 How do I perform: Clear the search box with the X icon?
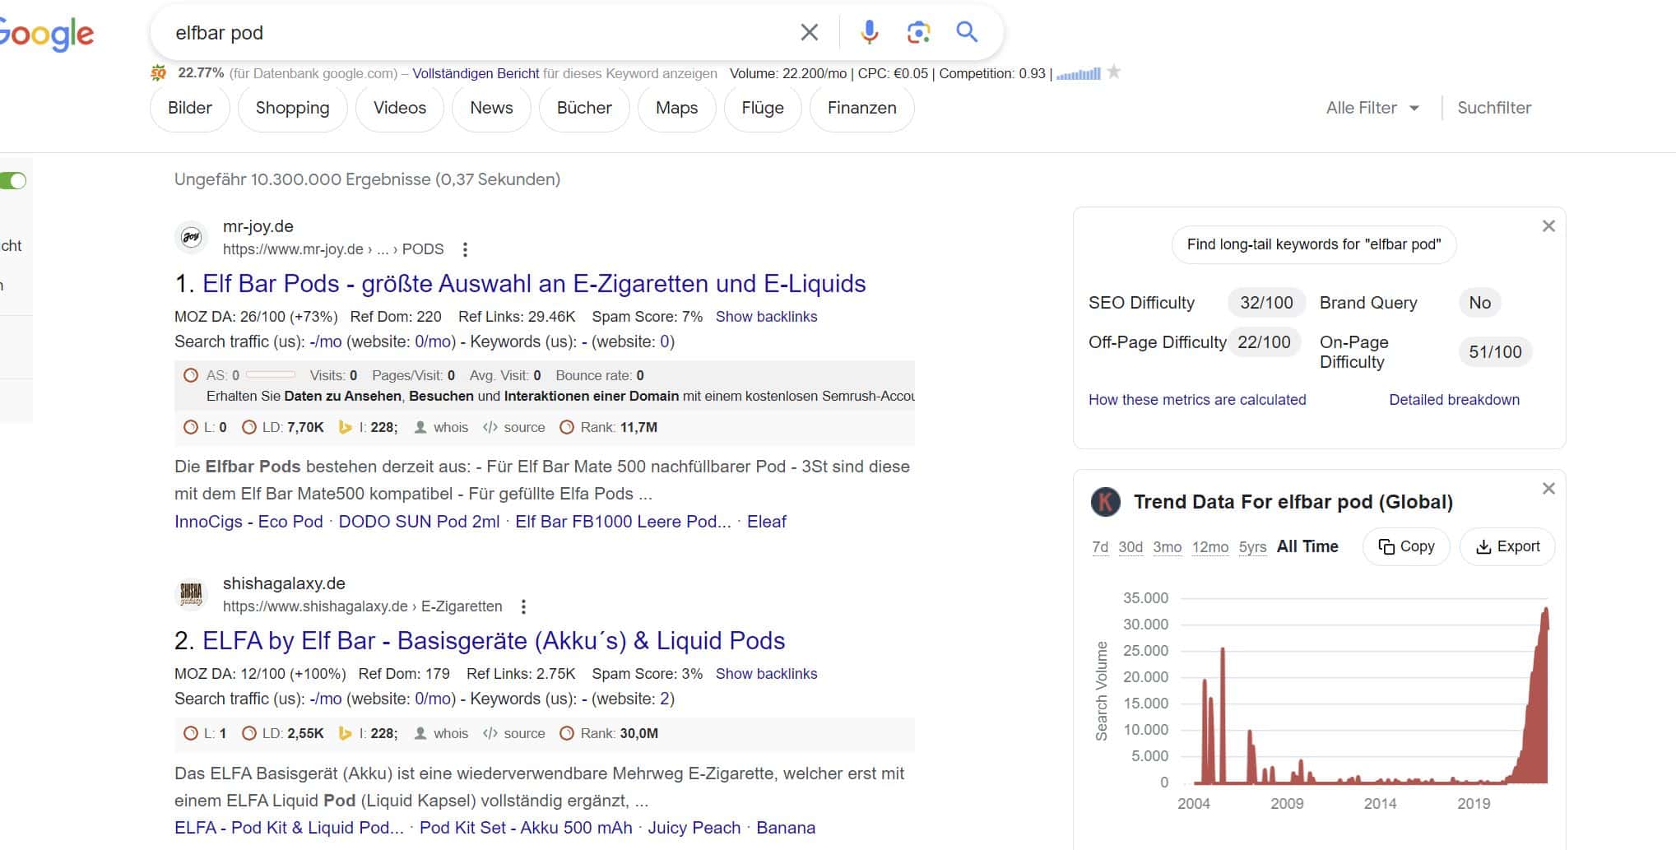click(x=810, y=32)
